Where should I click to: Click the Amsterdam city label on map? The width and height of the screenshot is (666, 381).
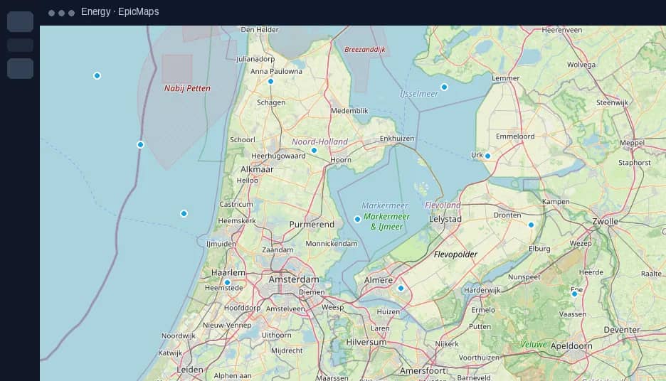tap(293, 279)
